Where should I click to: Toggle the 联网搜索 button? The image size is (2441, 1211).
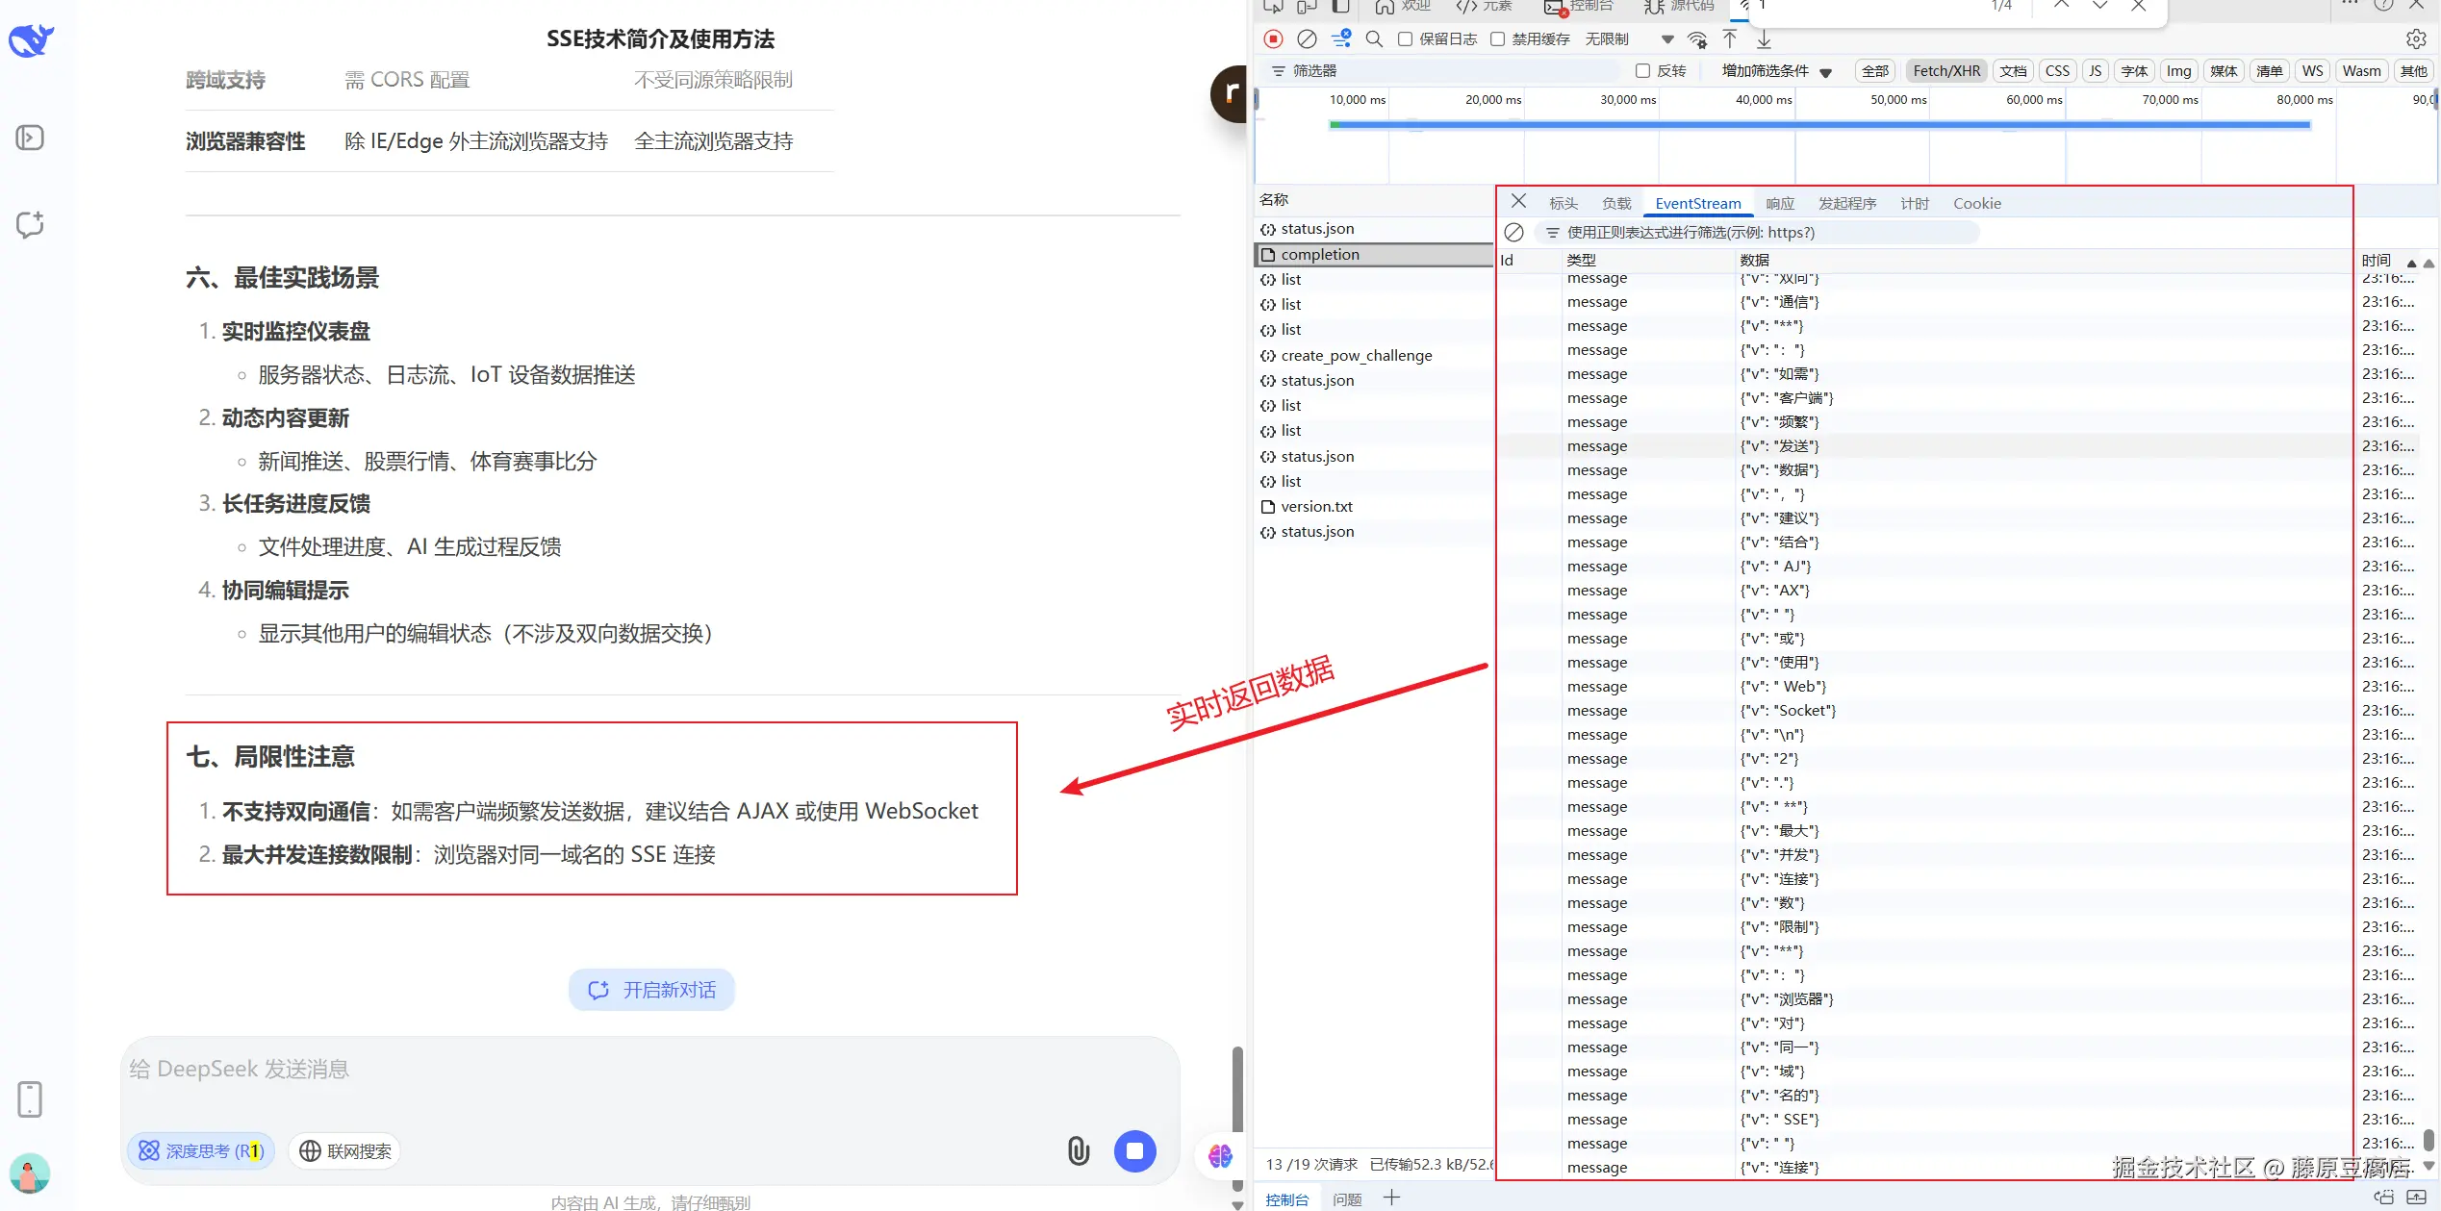(345, 1151)
